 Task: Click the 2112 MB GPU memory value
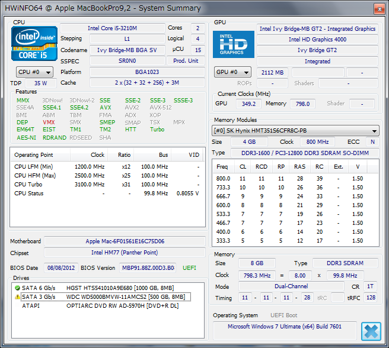pos(272,72)
